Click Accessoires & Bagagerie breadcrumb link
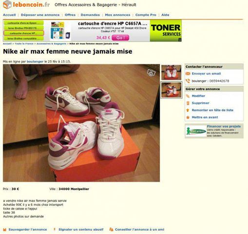The height and width of the screenshot is (234, 248). [x=51, y=44]
